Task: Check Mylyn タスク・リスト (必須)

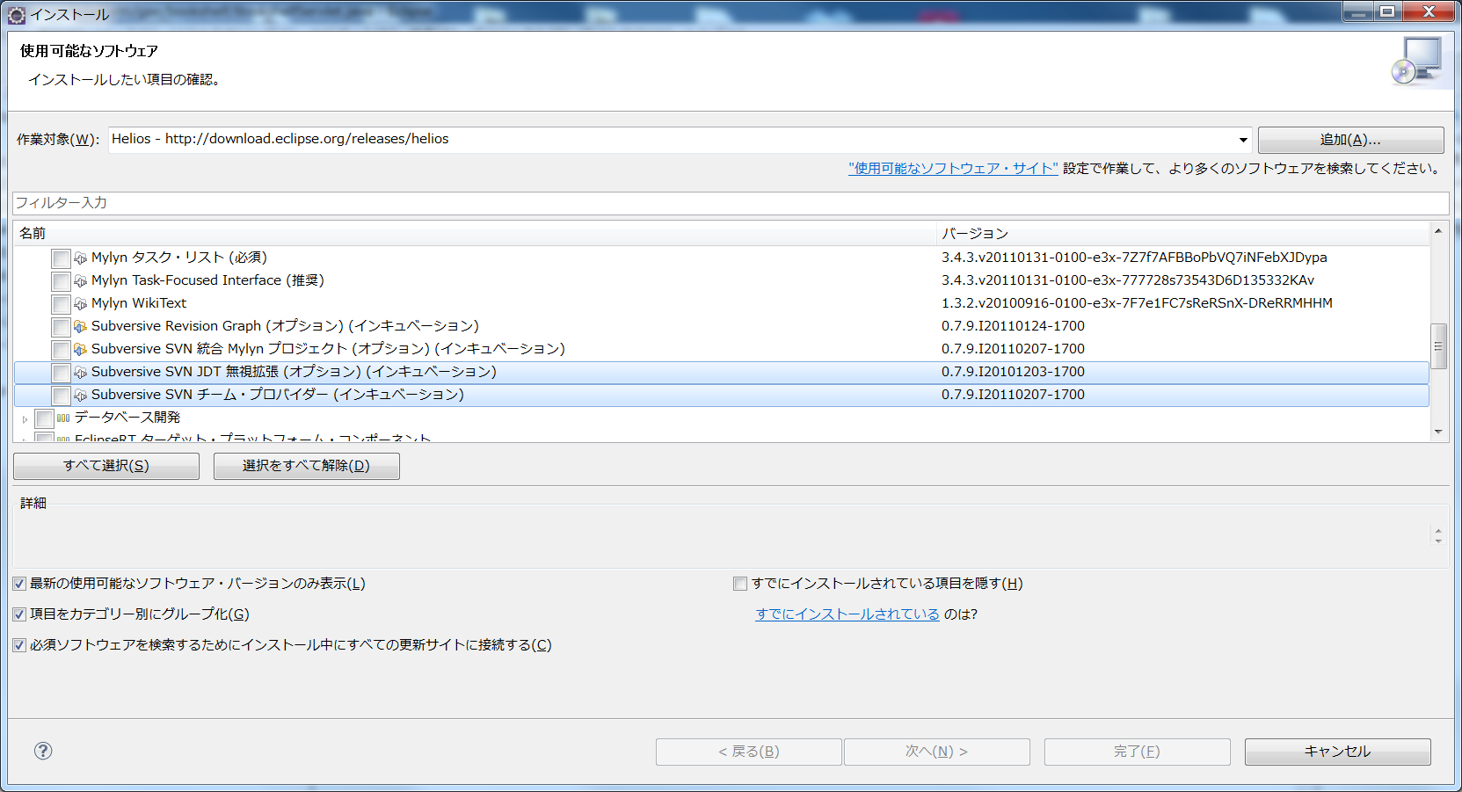Action: click(x=61, y=258)
